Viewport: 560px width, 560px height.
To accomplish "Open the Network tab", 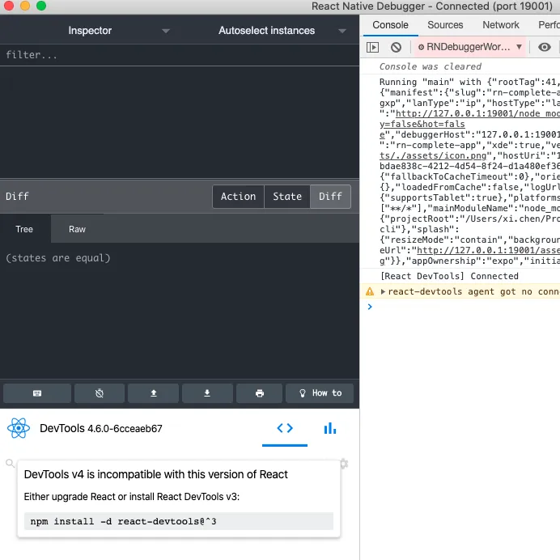I will (x=501, y=25).
